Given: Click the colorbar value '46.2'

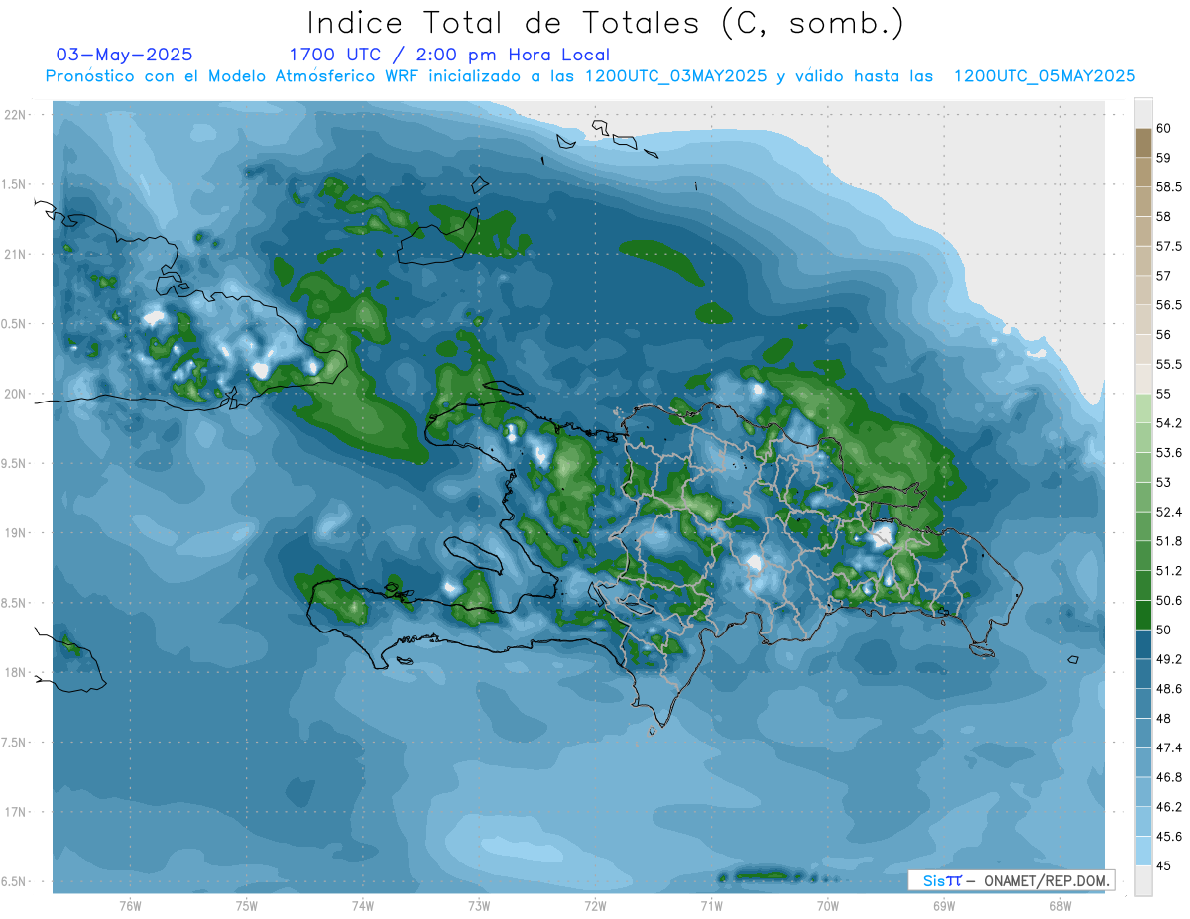Looking at the screenshot, I should coord(1168,807).
